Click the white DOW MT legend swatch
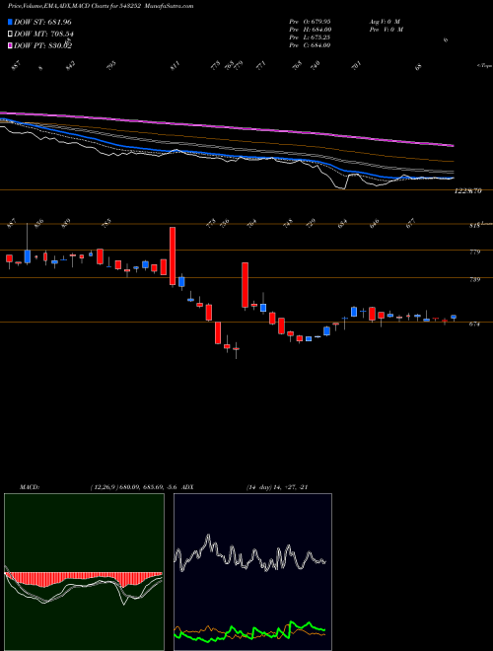This screenshot has width=493, height=651. (10, 34)
